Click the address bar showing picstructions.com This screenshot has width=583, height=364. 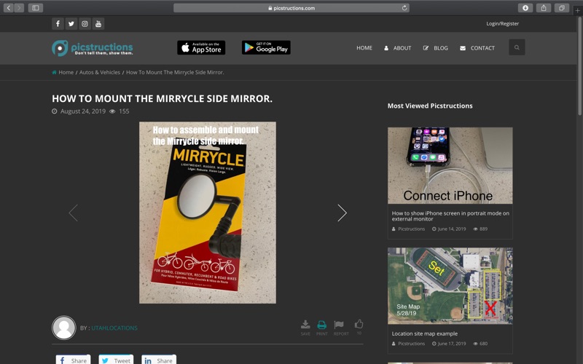(291, 8)
